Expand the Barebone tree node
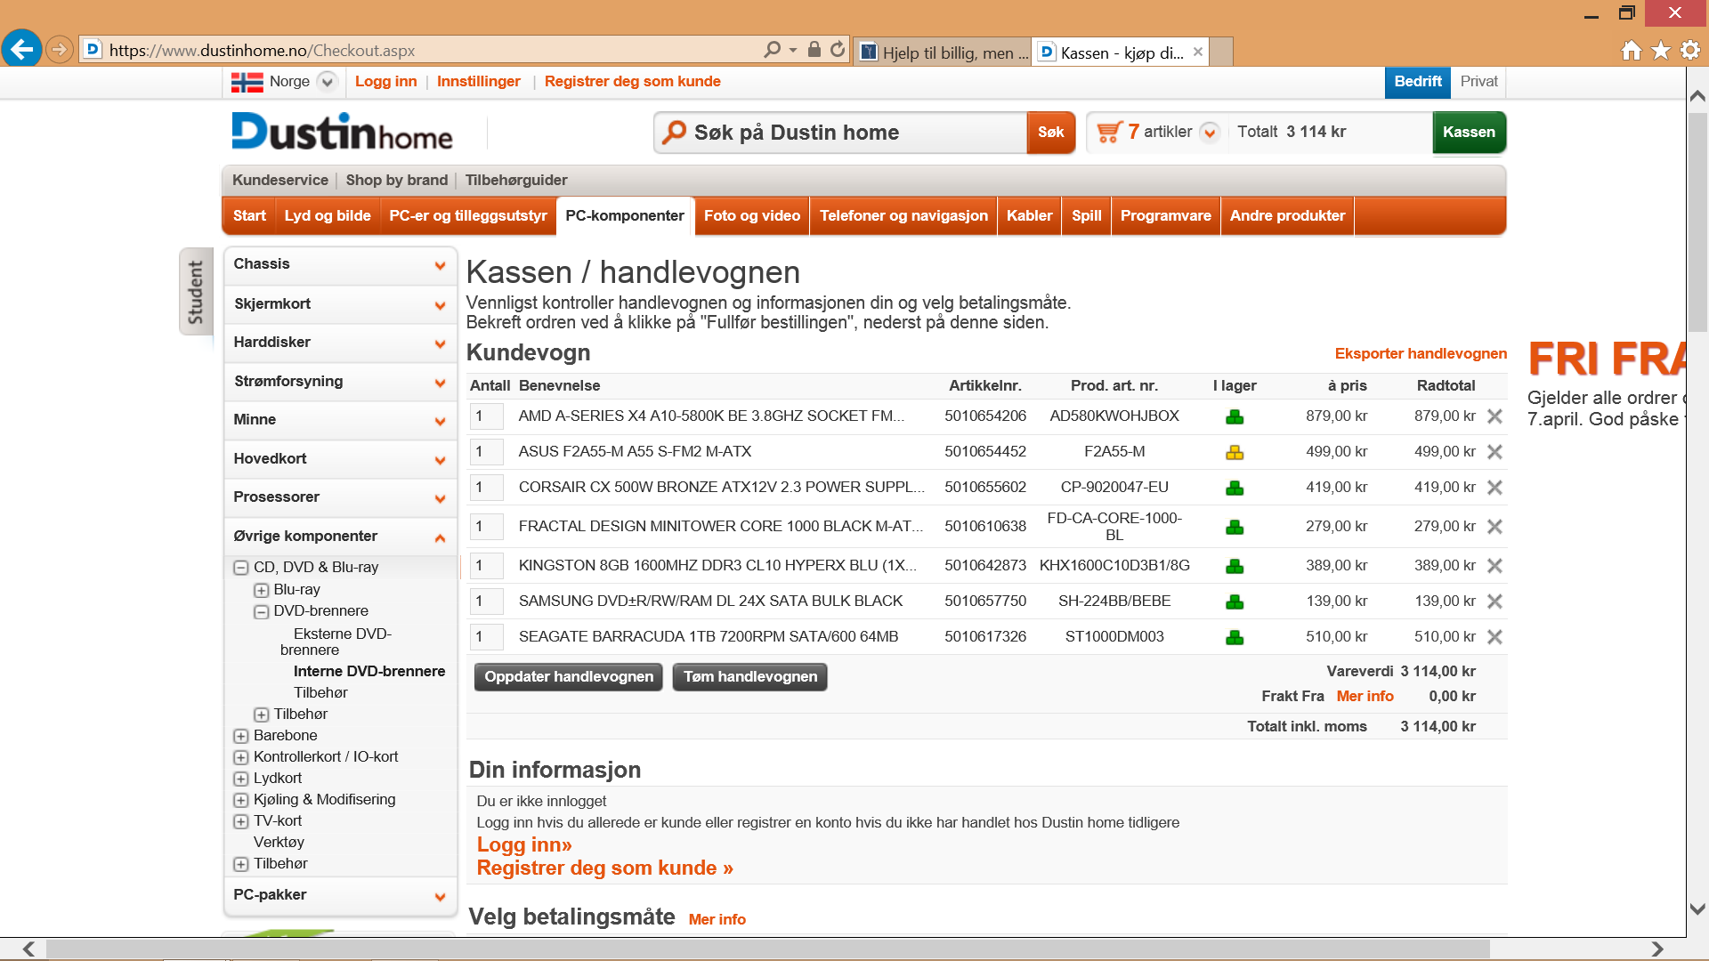1709x961 pixels. 240,736
